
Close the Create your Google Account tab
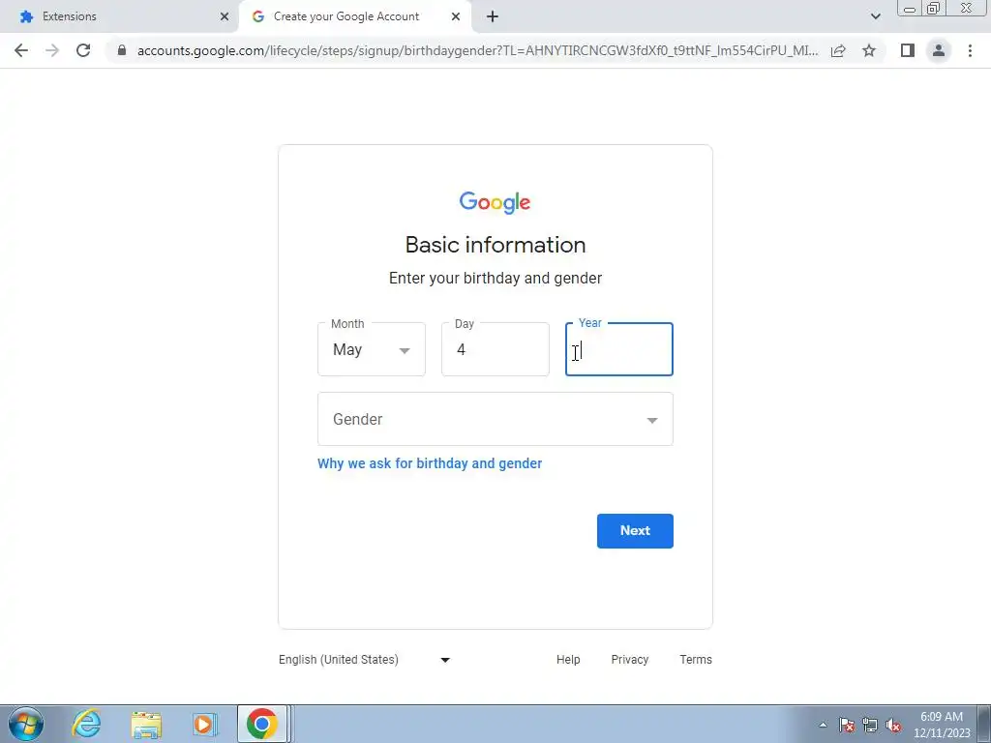456,16
